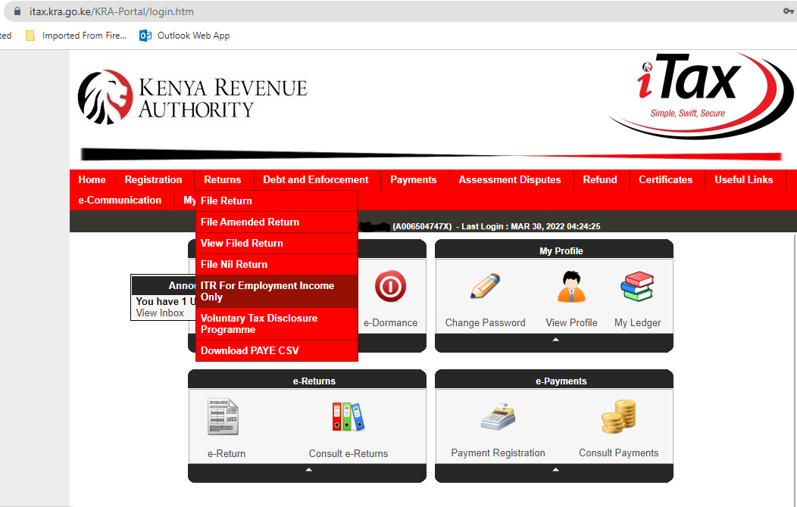
Task: Click the password key icon in the toolbar
Action: [789, 11]
